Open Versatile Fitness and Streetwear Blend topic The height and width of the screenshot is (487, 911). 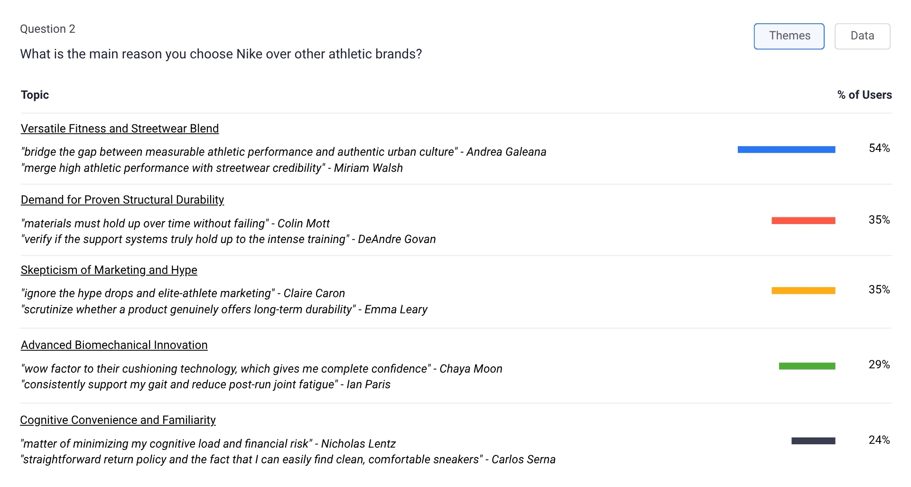click(120, 129)
